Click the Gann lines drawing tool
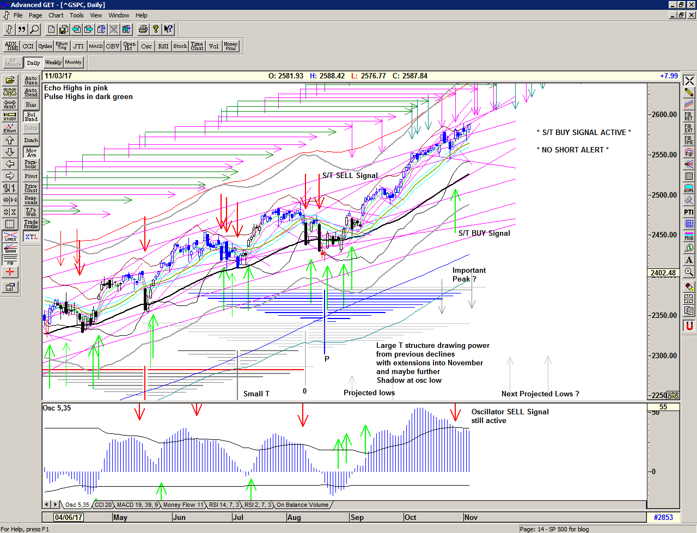 (10, 249)
